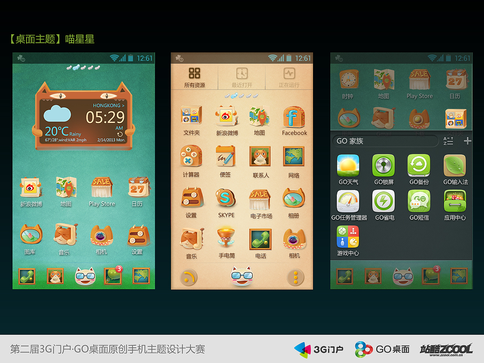Screen dimensions: 484x363
Task: Tap the Wi-Fi status icon on the left phone
Action: [115, 58]
